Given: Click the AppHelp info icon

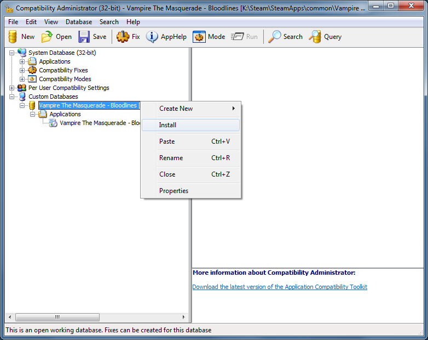Looking at the screenshot, I should click(152, 37).
